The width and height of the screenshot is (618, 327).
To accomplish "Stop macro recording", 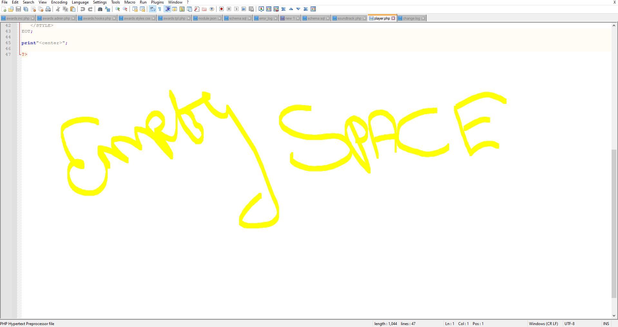I will (x=229, y=9).
